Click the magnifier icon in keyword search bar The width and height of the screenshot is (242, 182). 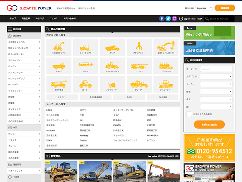207,19
